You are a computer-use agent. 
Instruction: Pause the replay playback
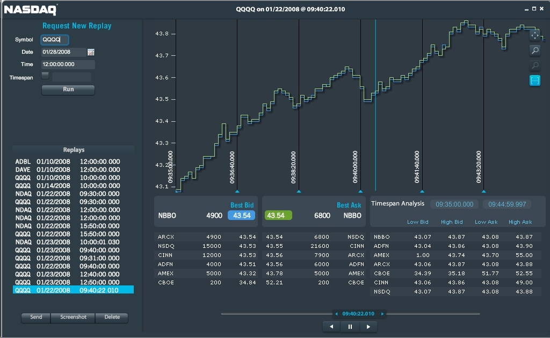point(350,326)
